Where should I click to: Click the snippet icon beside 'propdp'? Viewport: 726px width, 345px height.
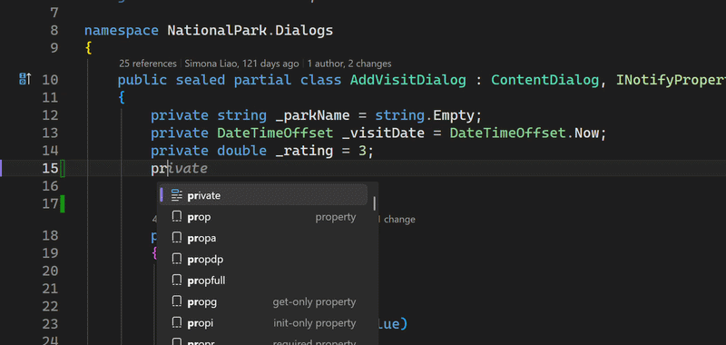tap(176, 260)
